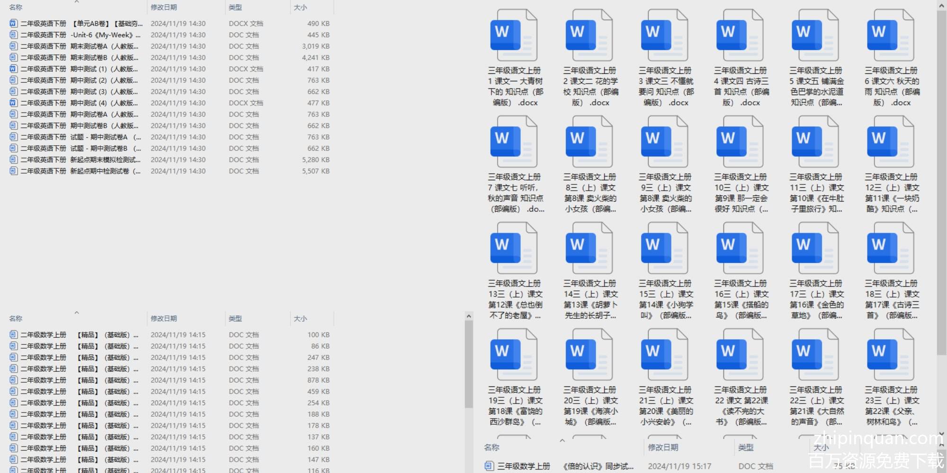Open the 课文六 秋天的雨 Word document icon

click(890, 36)
